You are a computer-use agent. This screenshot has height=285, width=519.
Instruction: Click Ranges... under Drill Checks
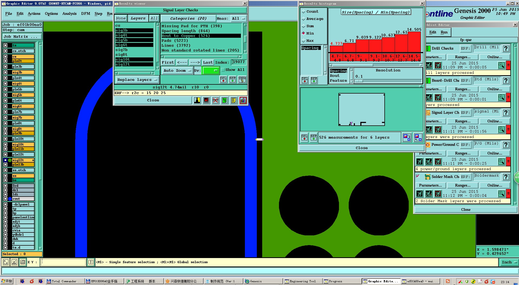point(463,57)
